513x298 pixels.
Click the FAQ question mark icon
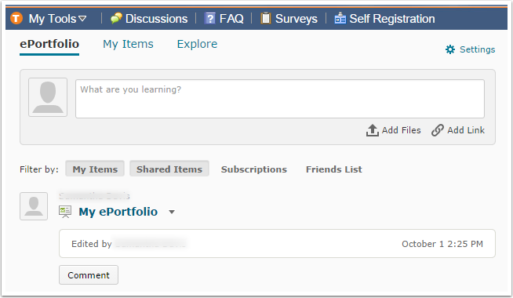coord(209,18)
